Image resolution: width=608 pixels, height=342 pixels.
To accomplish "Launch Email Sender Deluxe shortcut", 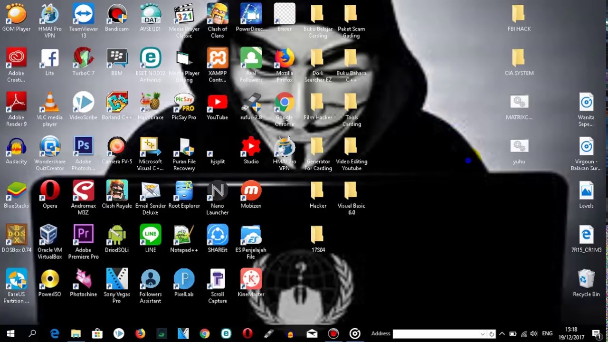I will pyautogui.click(x=151, y=198).
